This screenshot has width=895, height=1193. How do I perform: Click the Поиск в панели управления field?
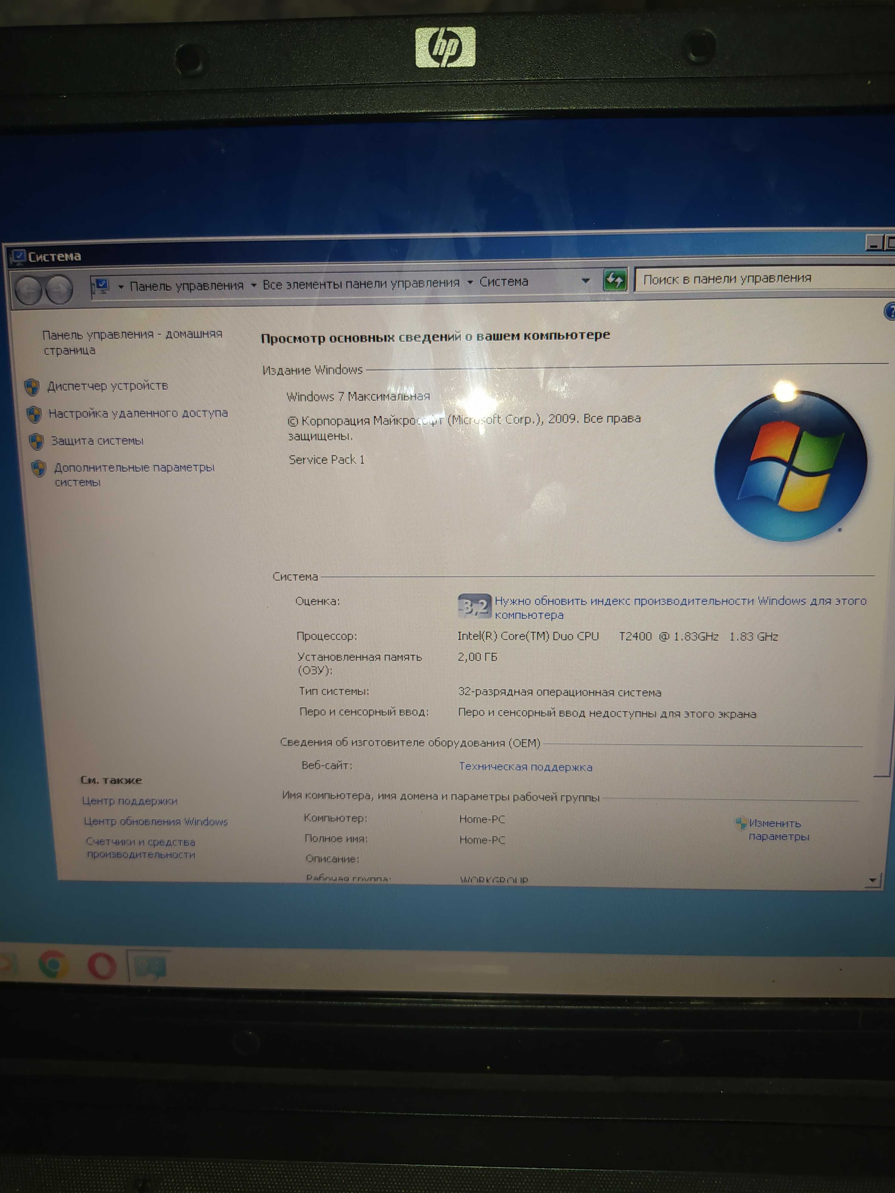[765, 279]
